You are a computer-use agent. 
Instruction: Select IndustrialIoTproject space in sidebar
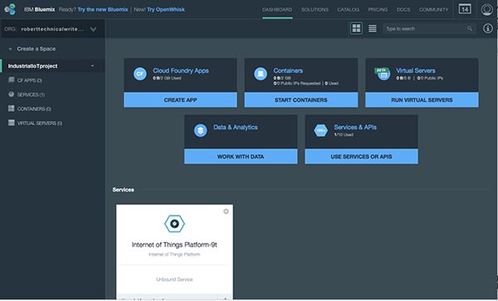32,66
